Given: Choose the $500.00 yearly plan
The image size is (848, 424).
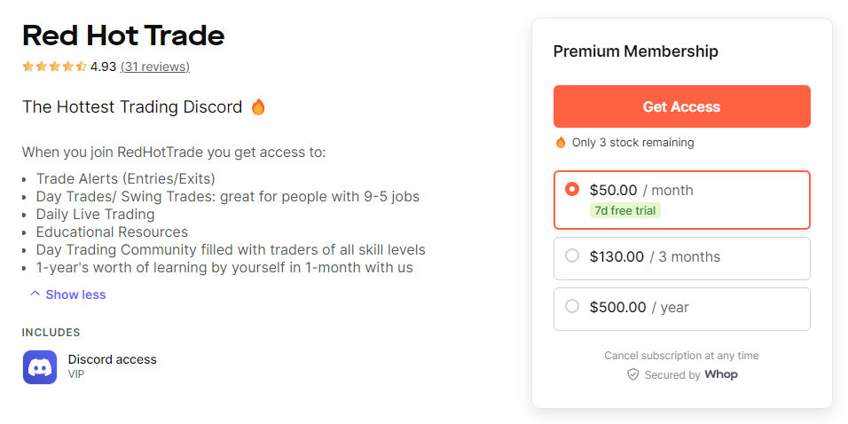Looking at the screenshot, I should tap(572, 307).
